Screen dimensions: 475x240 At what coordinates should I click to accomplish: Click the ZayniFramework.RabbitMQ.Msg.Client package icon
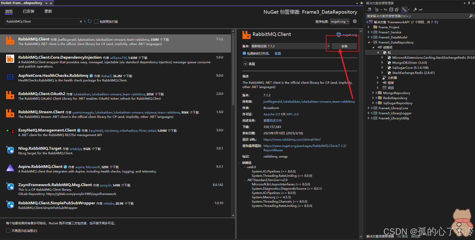(10, 186)
